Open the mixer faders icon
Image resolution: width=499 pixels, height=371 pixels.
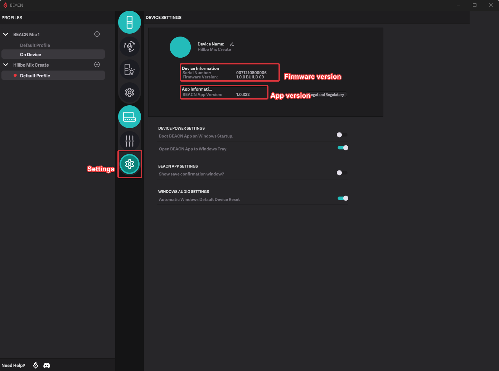pyautogui.click(x=130, y=141)
